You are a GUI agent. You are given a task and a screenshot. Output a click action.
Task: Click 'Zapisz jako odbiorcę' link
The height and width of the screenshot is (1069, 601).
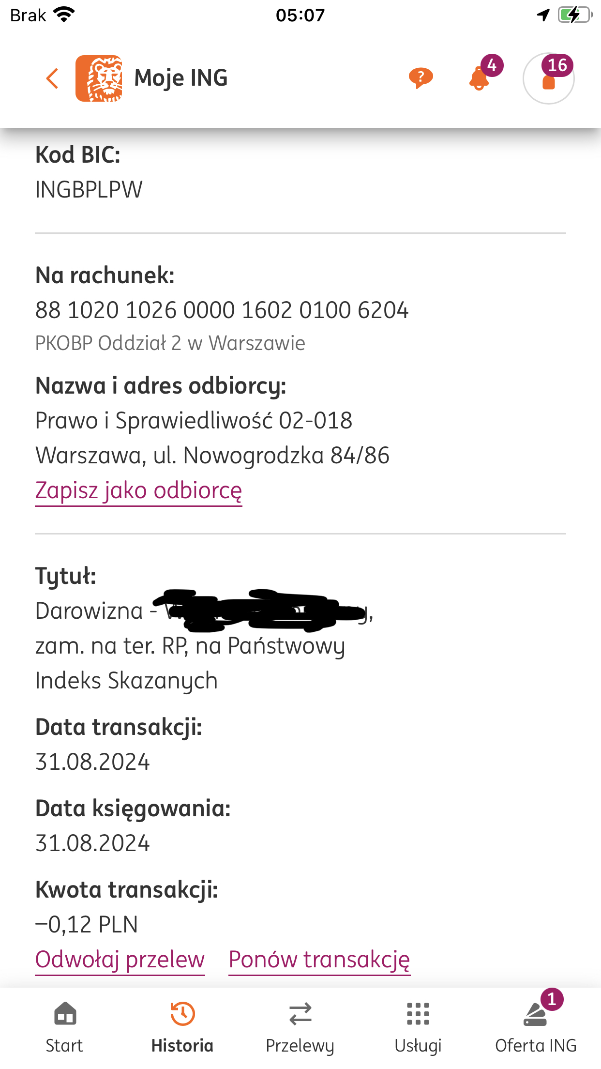click(x=138, y=490)
